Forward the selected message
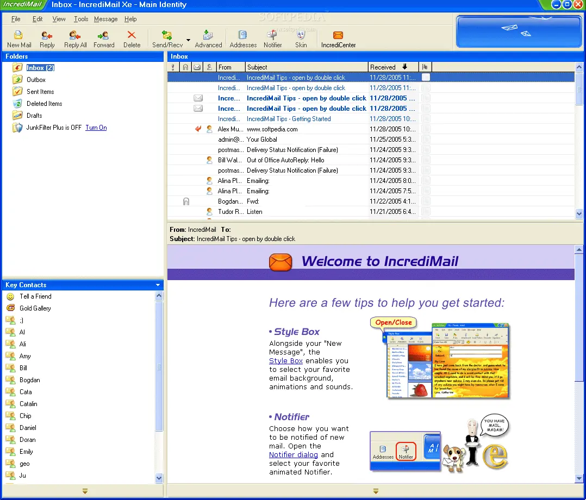 [103, 39]
